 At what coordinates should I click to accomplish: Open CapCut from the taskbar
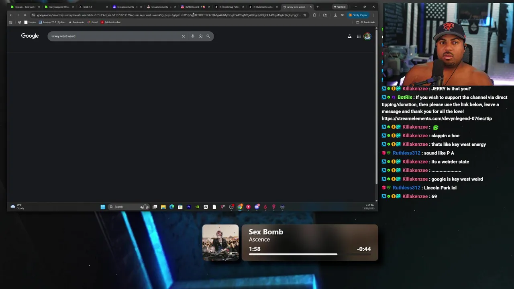206,207
